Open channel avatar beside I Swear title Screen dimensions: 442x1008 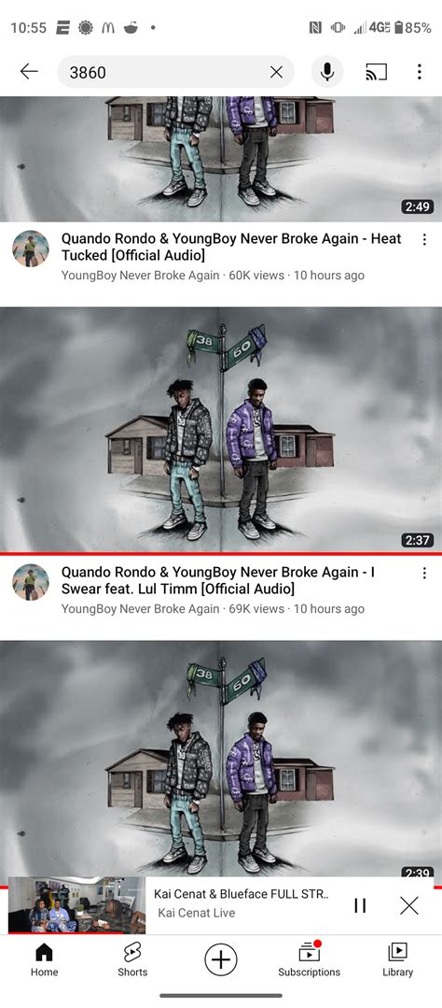(x=31, y=582)
